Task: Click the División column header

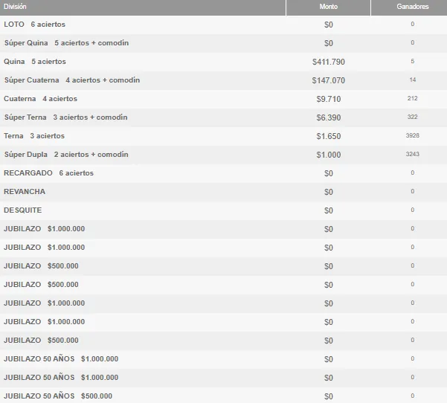Action: (15, 7)
